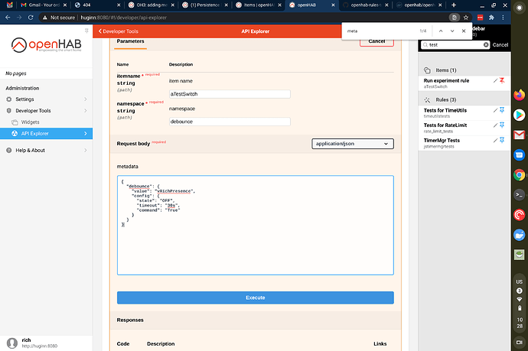This screenshot has height=351, width=528.
Task: Switch to Gmail browser tab
Action: point(42,5)
